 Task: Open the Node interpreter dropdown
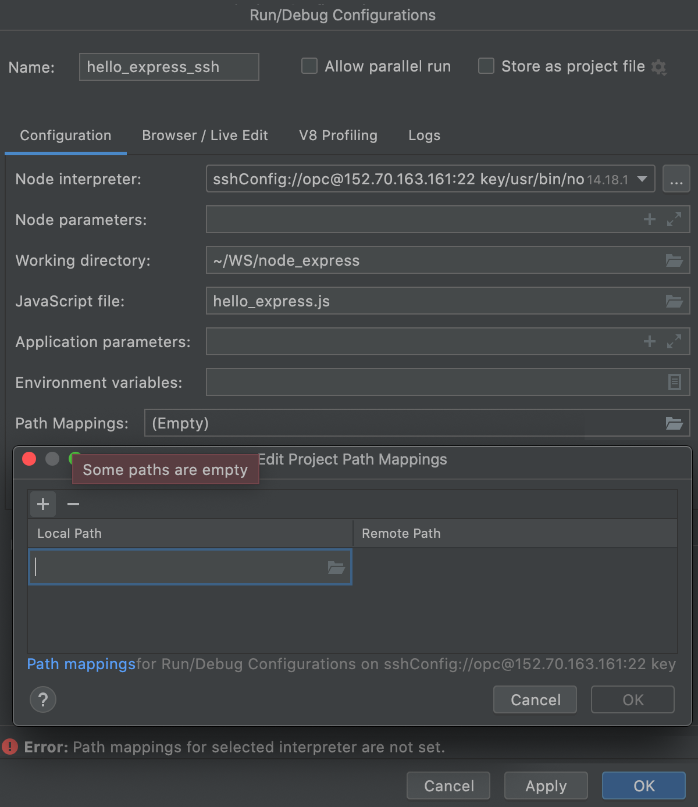(642, 179)
